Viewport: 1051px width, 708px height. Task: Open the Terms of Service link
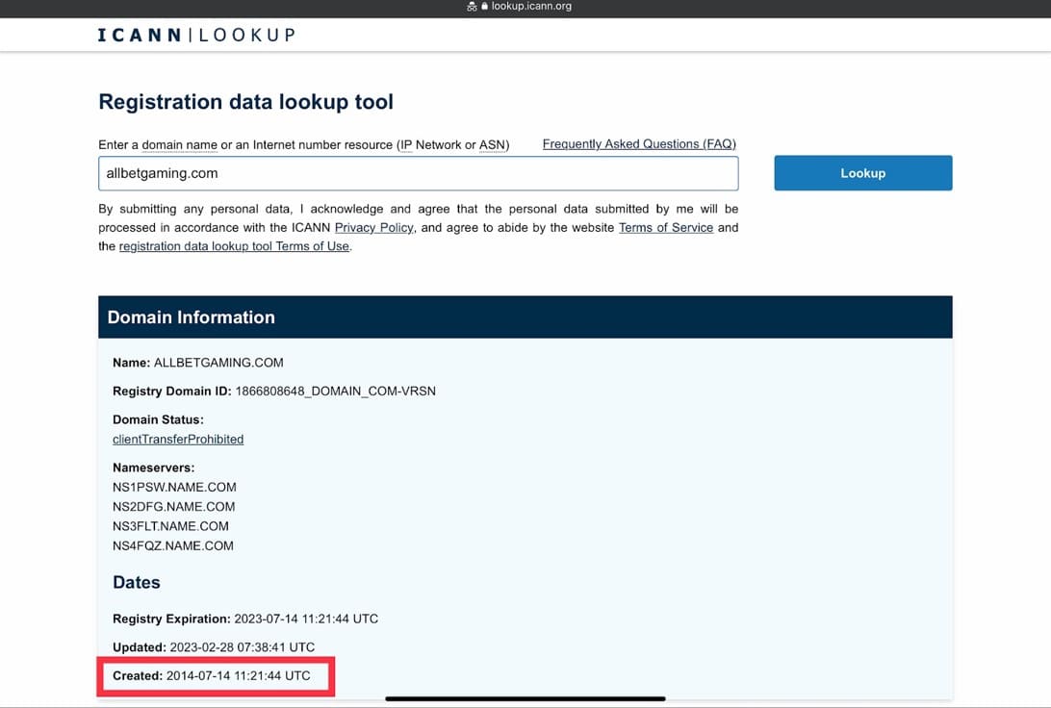[666, 228]
